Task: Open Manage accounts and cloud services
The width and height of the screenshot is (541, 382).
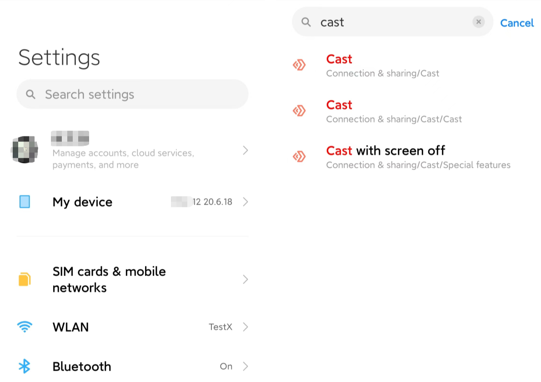Action: (x=132, y=150)
